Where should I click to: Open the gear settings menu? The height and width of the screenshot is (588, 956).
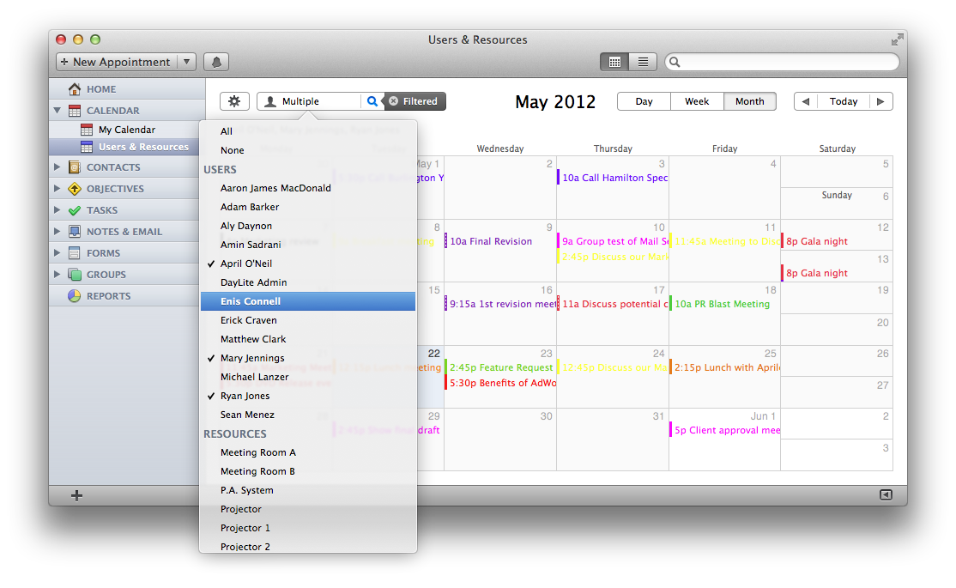click(x=234, y=101)
